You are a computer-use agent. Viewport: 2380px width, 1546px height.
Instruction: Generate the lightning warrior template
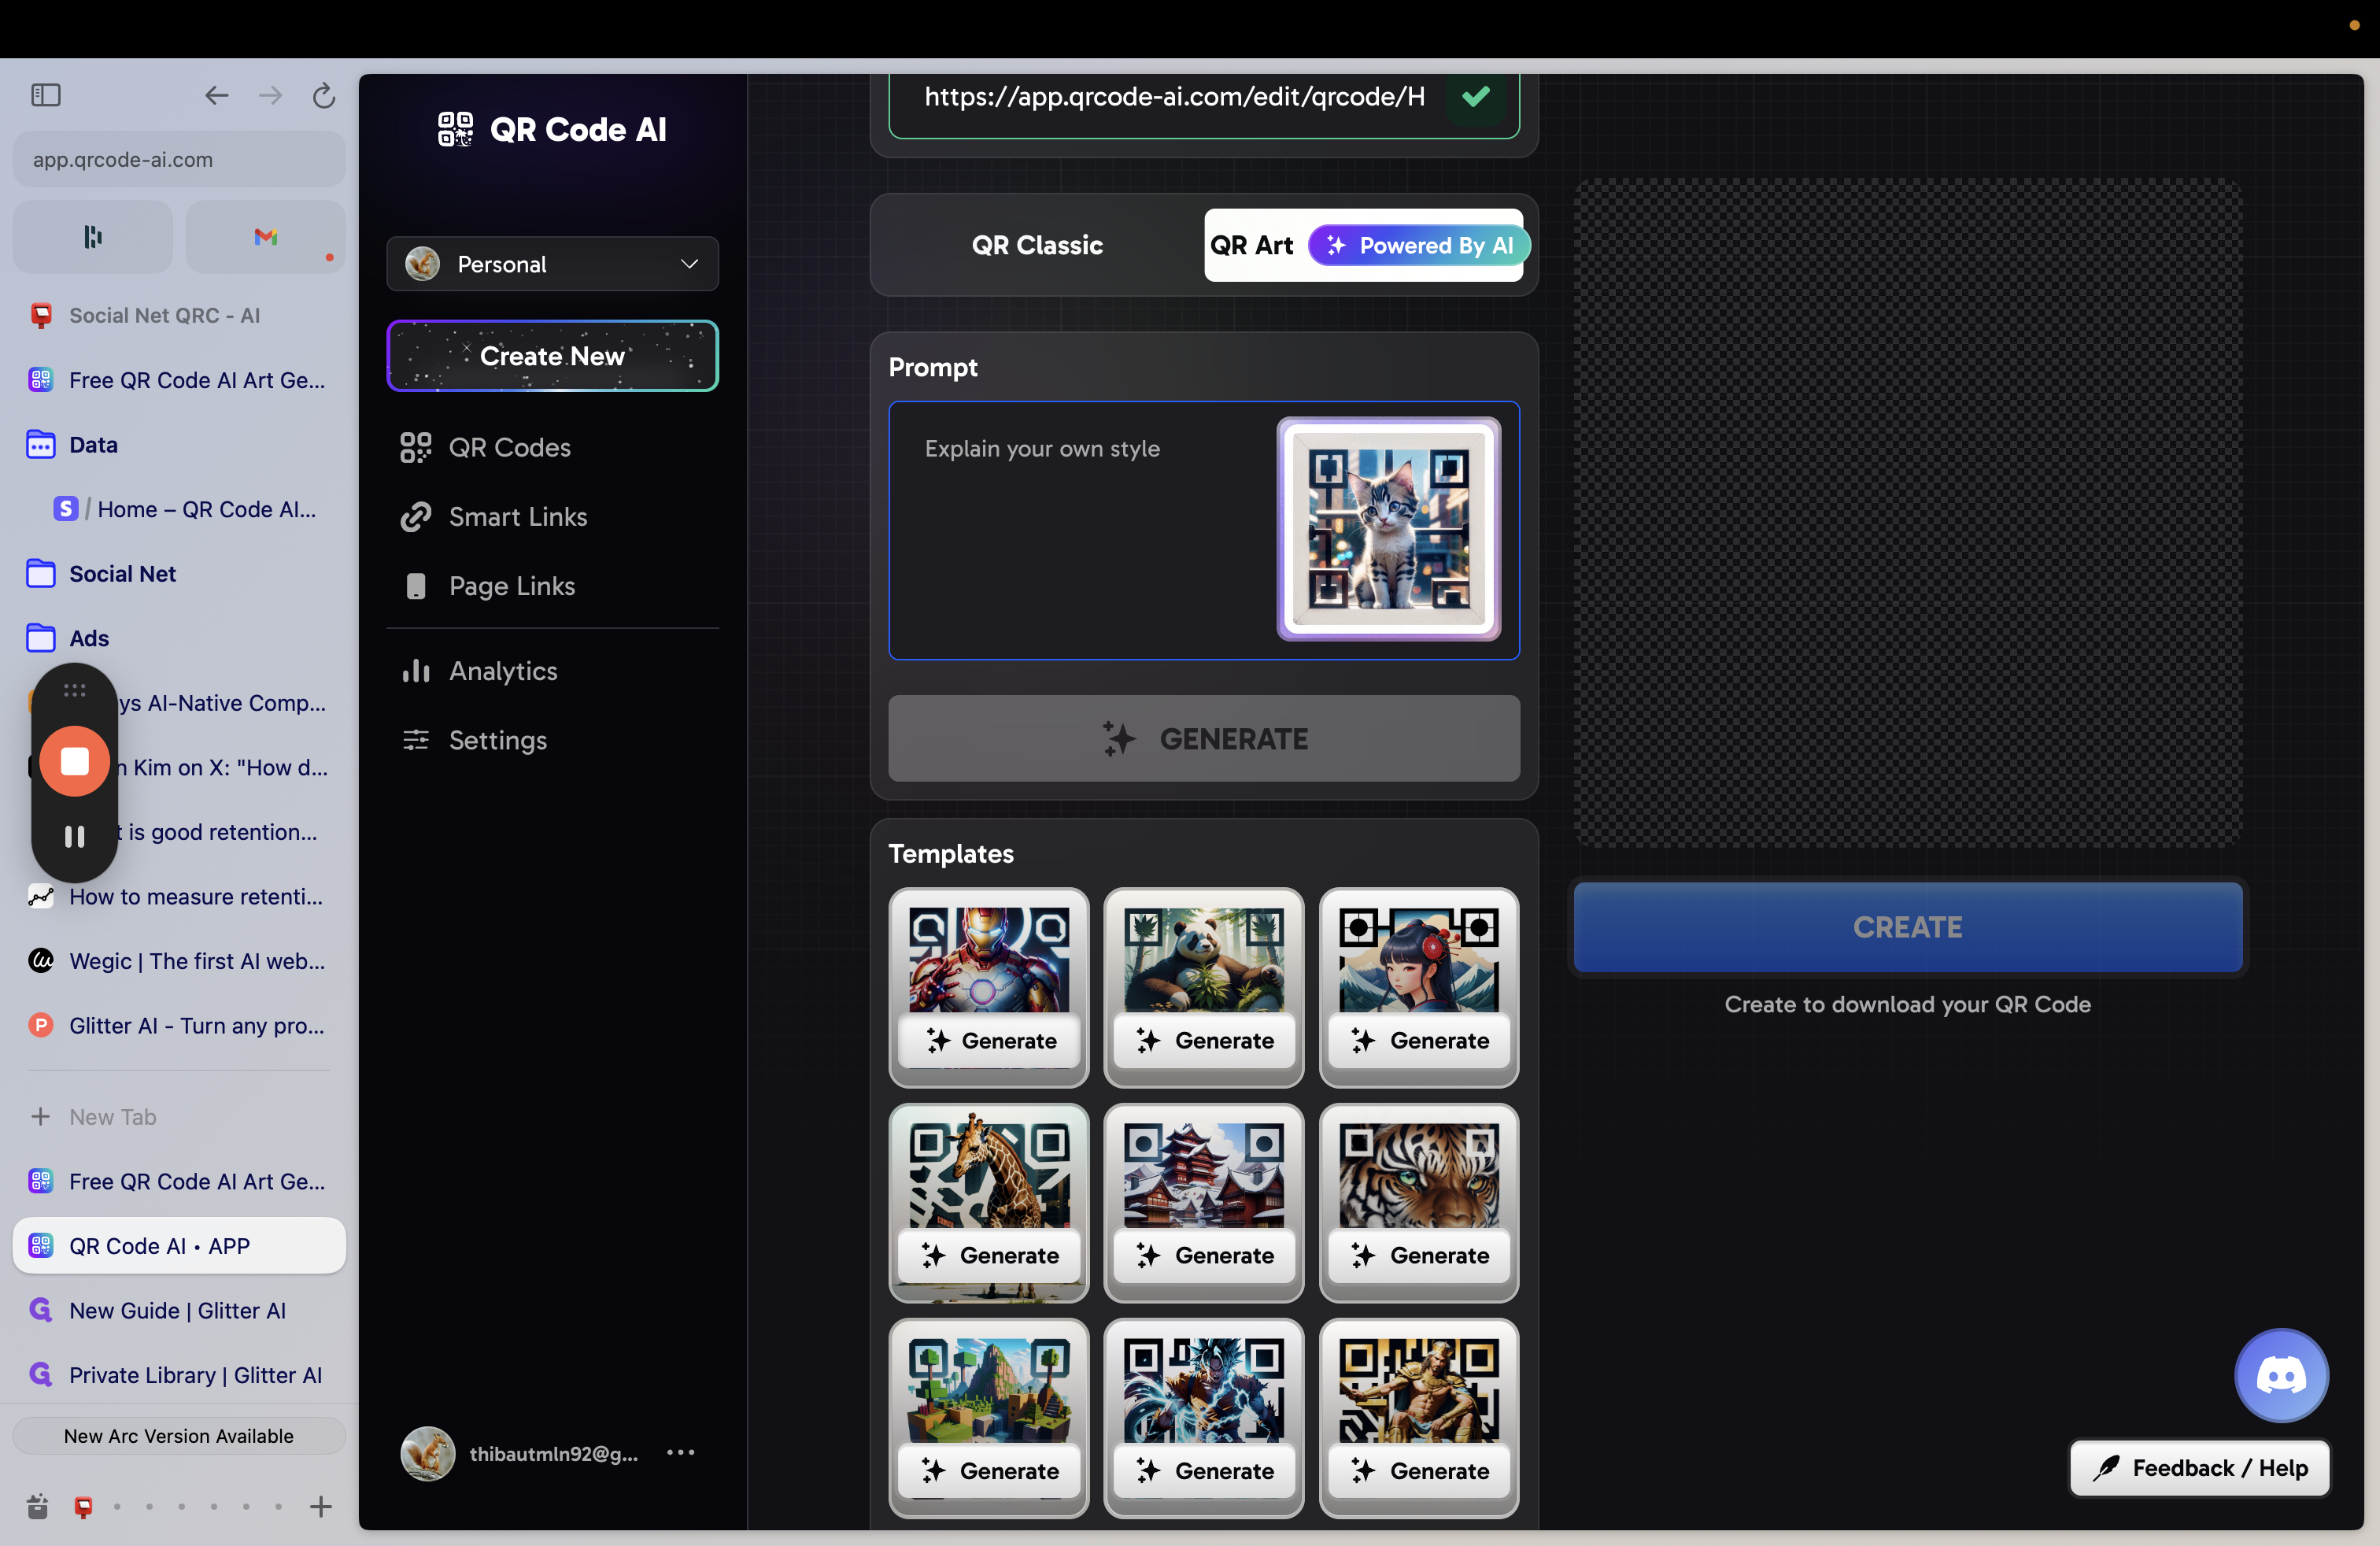(x=1204, y=1470)
